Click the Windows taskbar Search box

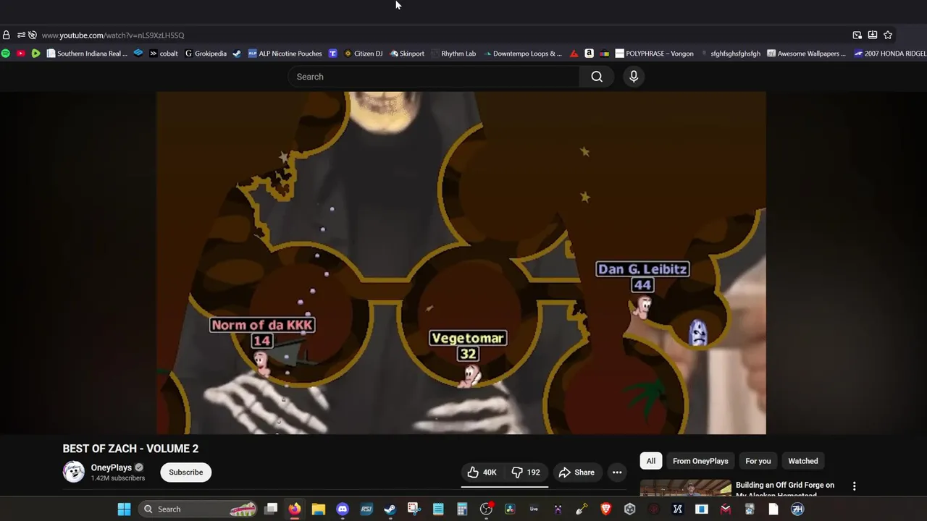pos(199,509)
